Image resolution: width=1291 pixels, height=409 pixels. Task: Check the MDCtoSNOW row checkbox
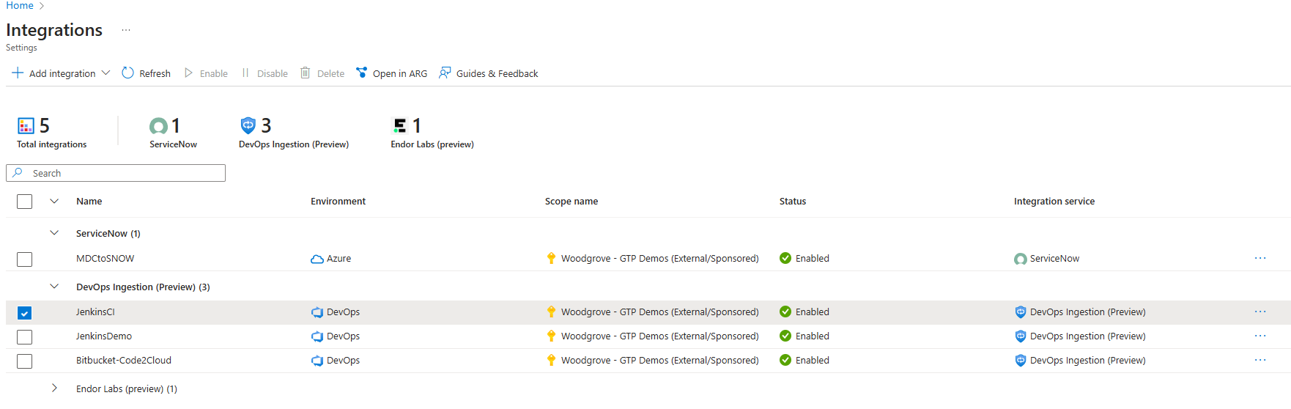pyautogui.click(x=24, y=259)
